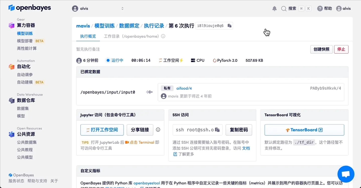Copy the execution ID with the copy icon
The height and width of the screenshot is (188, 361).
pos(228,25)
